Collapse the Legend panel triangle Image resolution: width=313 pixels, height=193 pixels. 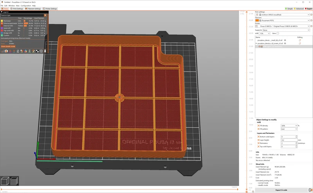pos(2,12)
